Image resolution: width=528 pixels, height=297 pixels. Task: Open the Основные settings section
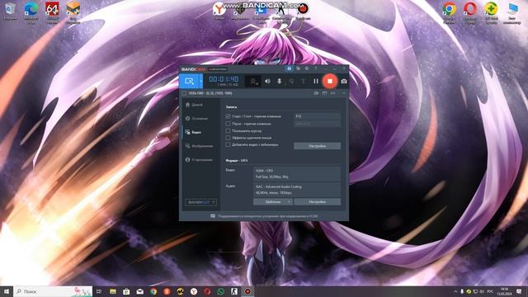[196, 119]
